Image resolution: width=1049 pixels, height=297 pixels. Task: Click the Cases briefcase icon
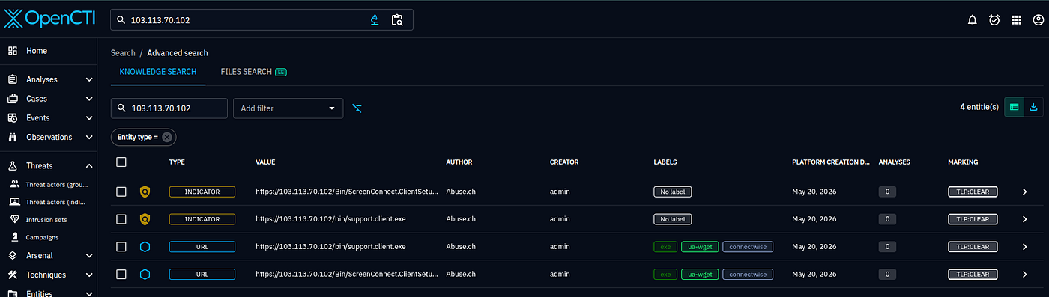(12, 99)
